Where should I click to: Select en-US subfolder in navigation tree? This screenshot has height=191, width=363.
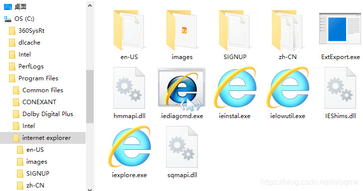point(30,150)
